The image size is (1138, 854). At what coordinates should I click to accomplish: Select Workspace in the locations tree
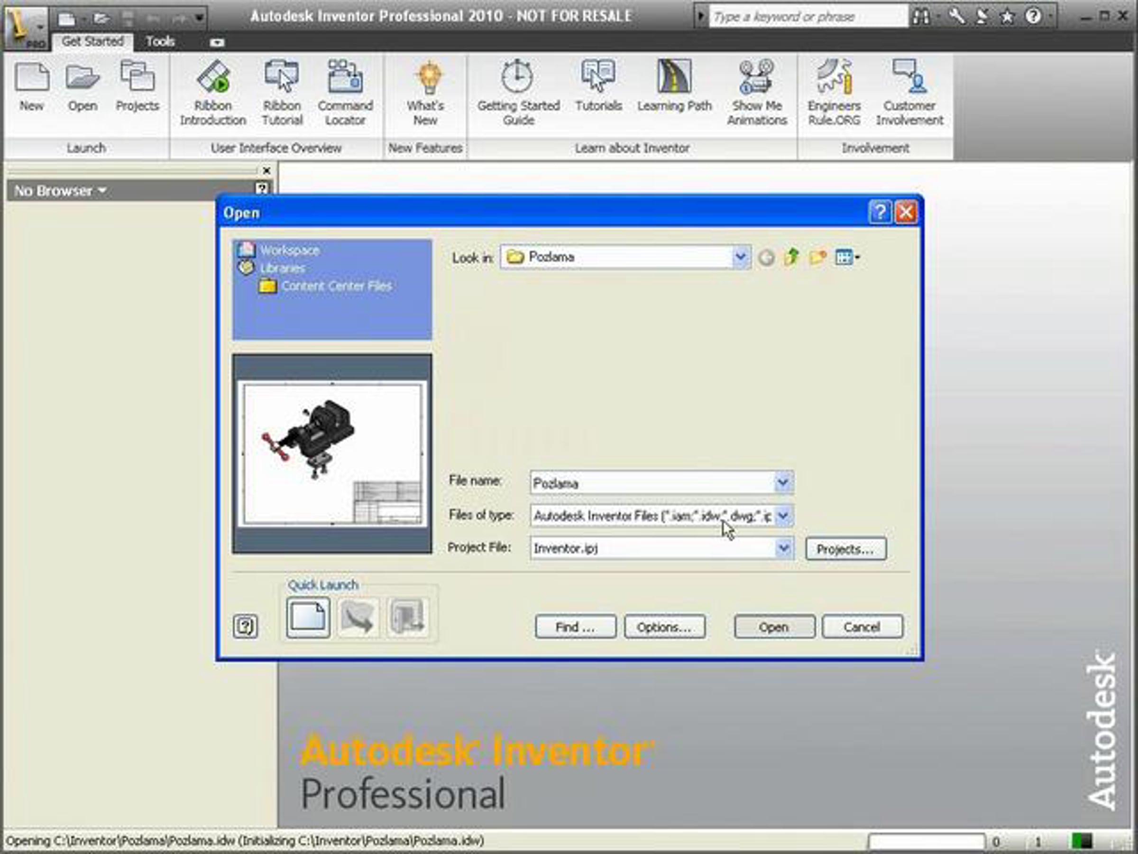(289, 250)
